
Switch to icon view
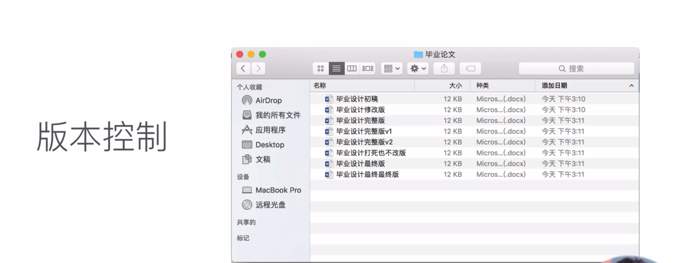[x=321, y=68]
